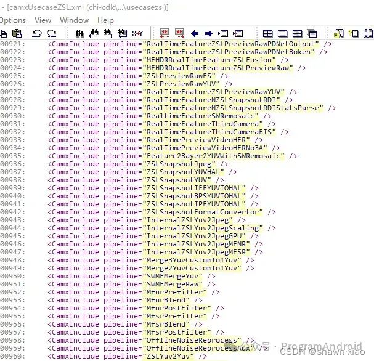
Task: Click pipeline attribute on line 00957
Action: (121, 333)
